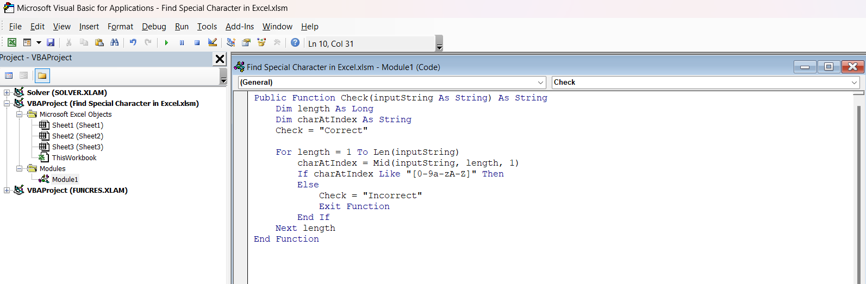Image resolution: width=866 pixels, height=284 pixels.
Task: Select Sheet2 (Sheet2) in project tree
Action: [77, 136]
